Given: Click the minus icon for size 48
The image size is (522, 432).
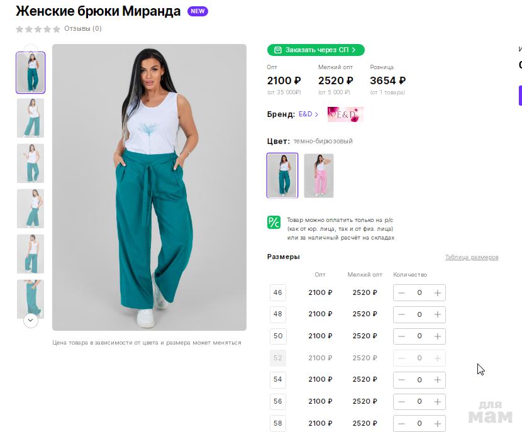Looking at the screenshot, I should (402, 314).
